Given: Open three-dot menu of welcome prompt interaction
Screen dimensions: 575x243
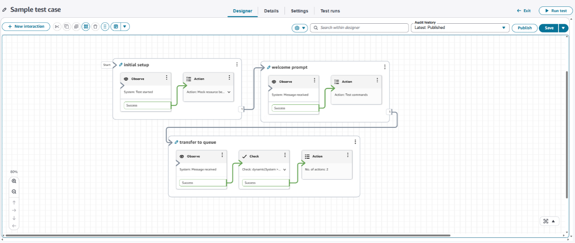Looking at the screenshot, I should pos(384,67).
